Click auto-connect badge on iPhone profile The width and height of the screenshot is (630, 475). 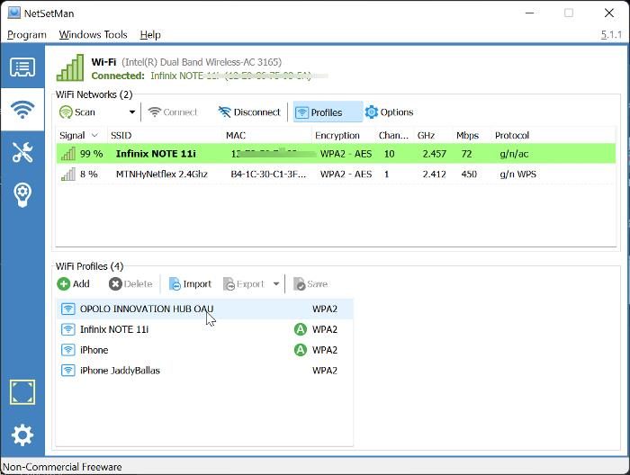click(x=300, y=350)
